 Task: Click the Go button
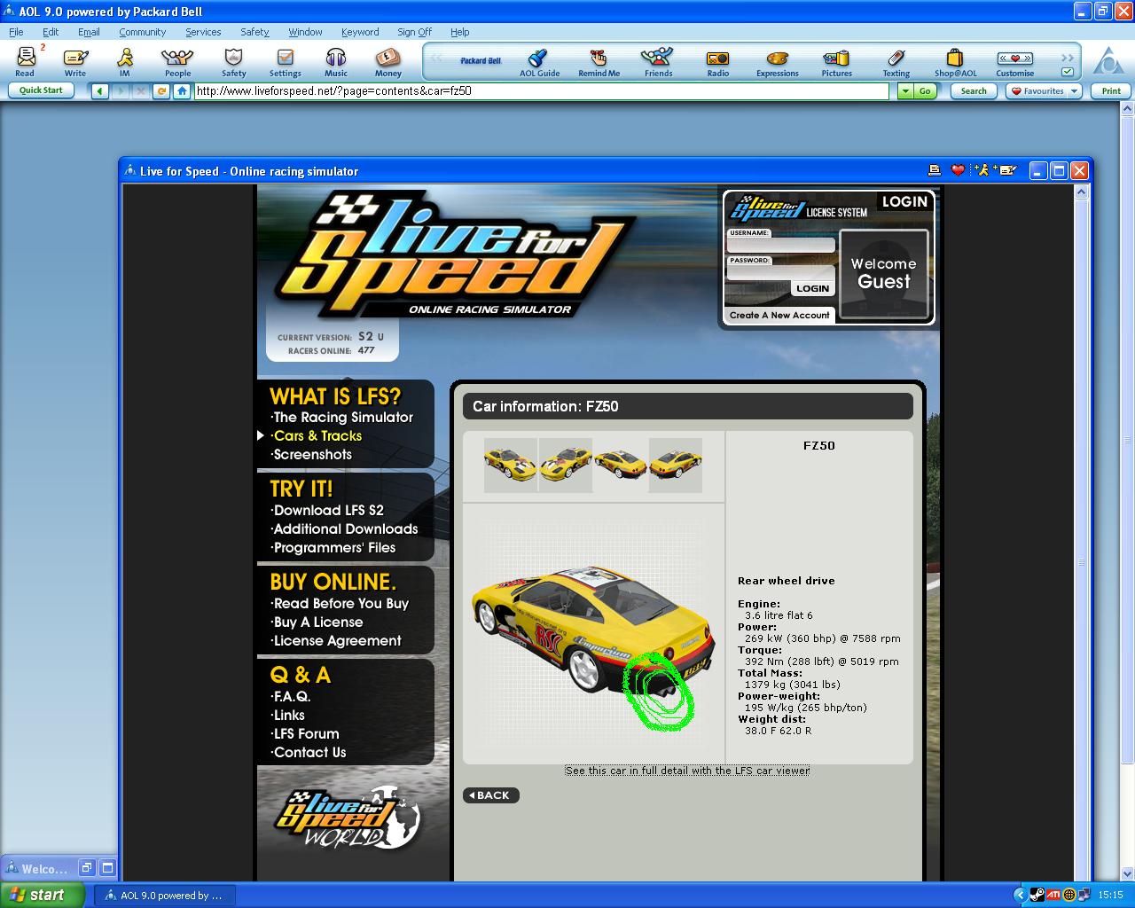(x=925, y=90)
